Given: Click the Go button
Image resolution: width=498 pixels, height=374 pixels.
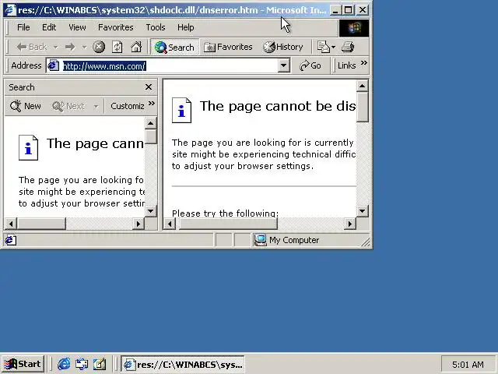Looking at the screenshot, I should coord(310,65).
